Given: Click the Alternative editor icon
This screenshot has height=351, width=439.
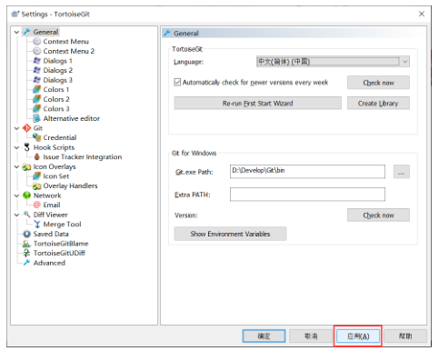Looking at the screenshot, I should (x=36, y=118).
